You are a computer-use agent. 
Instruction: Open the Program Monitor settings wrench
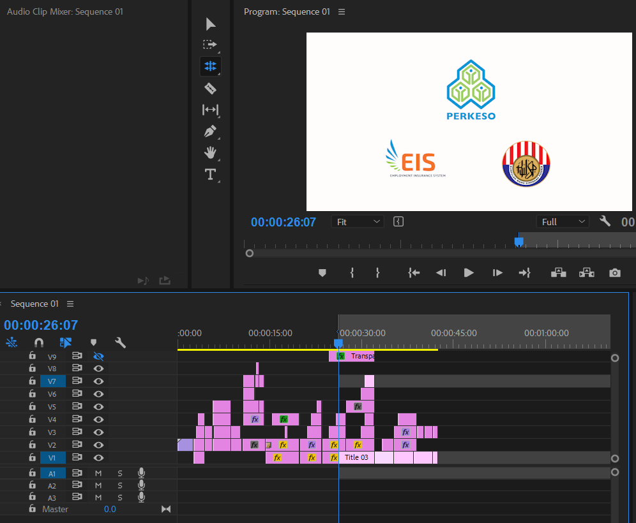pos(605,221)
